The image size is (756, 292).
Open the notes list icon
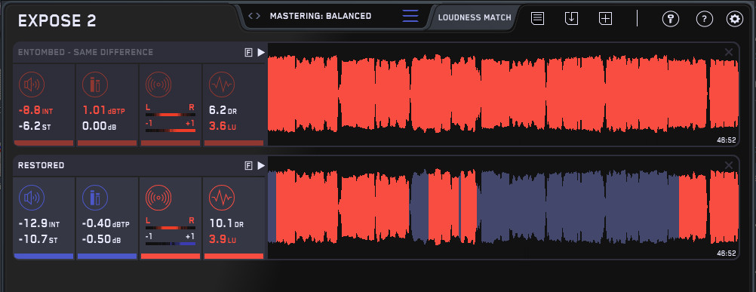[538, 19]
